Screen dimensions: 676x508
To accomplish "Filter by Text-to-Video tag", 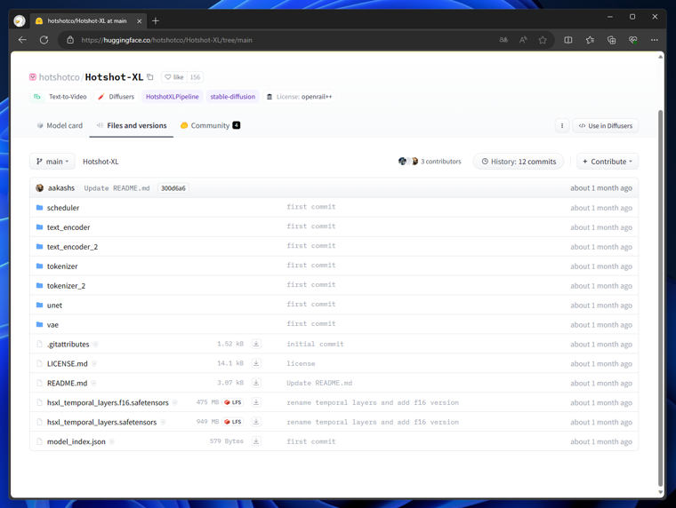I will (60, 97).
